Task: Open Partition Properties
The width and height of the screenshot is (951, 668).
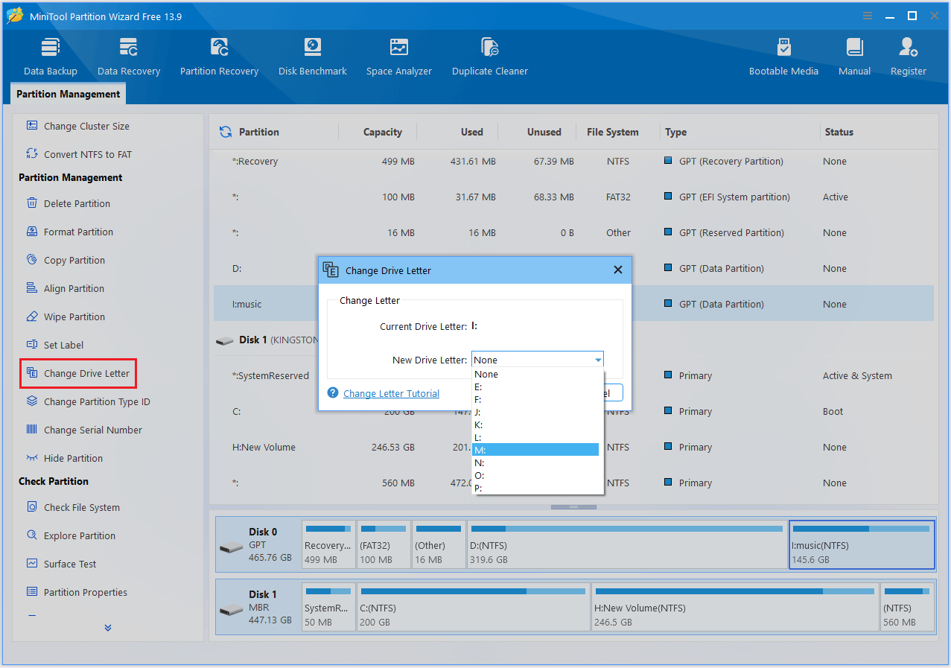Action: tap(77, 592)
